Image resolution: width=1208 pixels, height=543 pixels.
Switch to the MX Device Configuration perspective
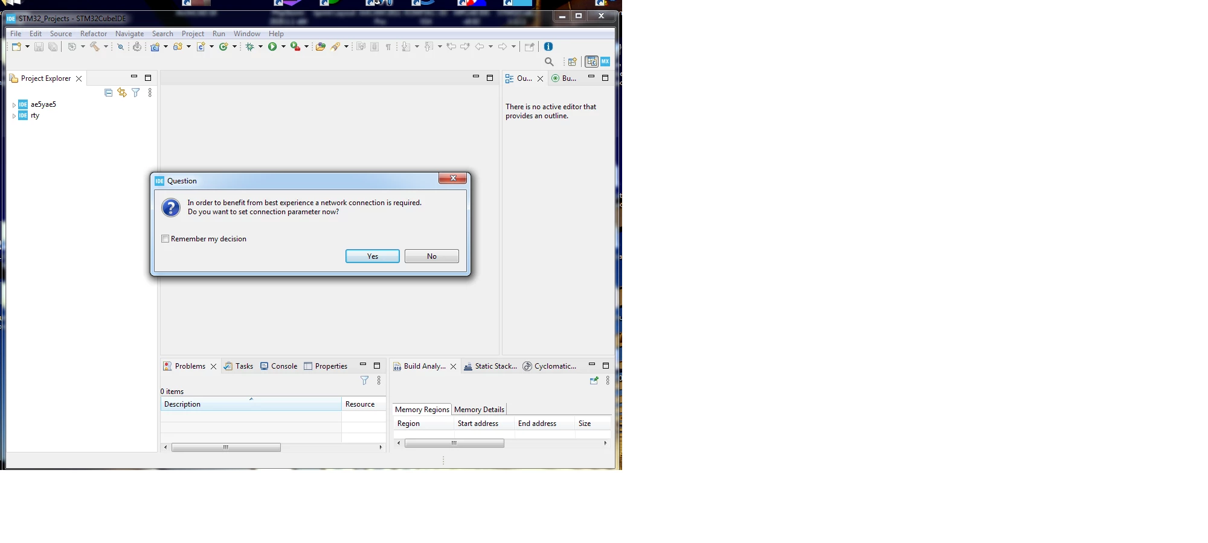[x=605, y=62]
